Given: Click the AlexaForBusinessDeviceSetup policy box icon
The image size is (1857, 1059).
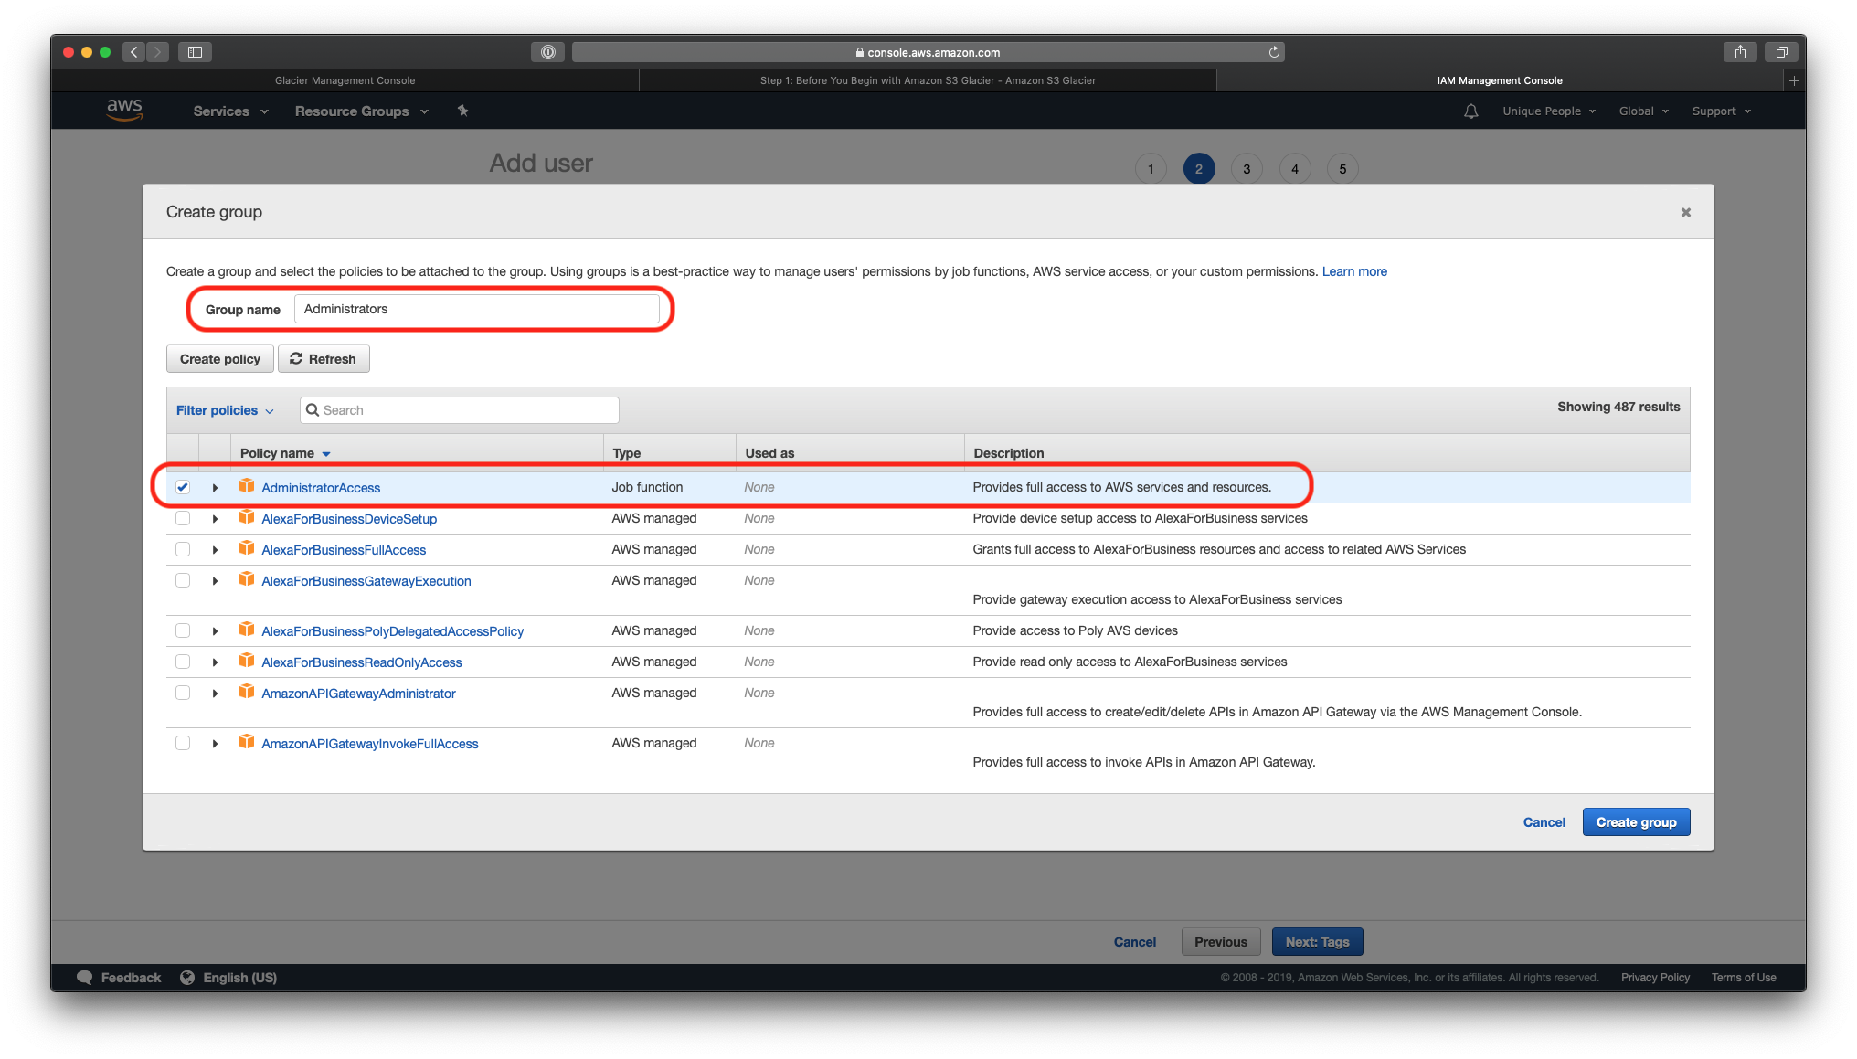Looking at the screenshot, I should tap(246, 517).
